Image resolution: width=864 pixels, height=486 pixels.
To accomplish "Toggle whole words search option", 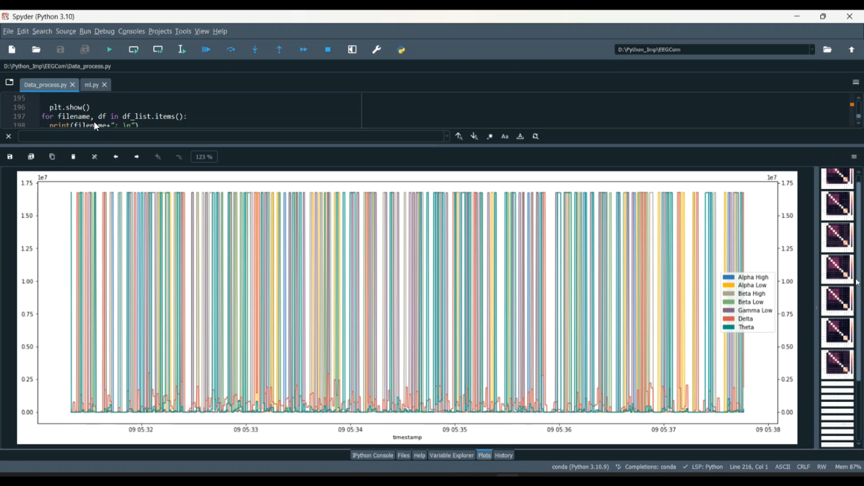I will [x=520, y=136].
